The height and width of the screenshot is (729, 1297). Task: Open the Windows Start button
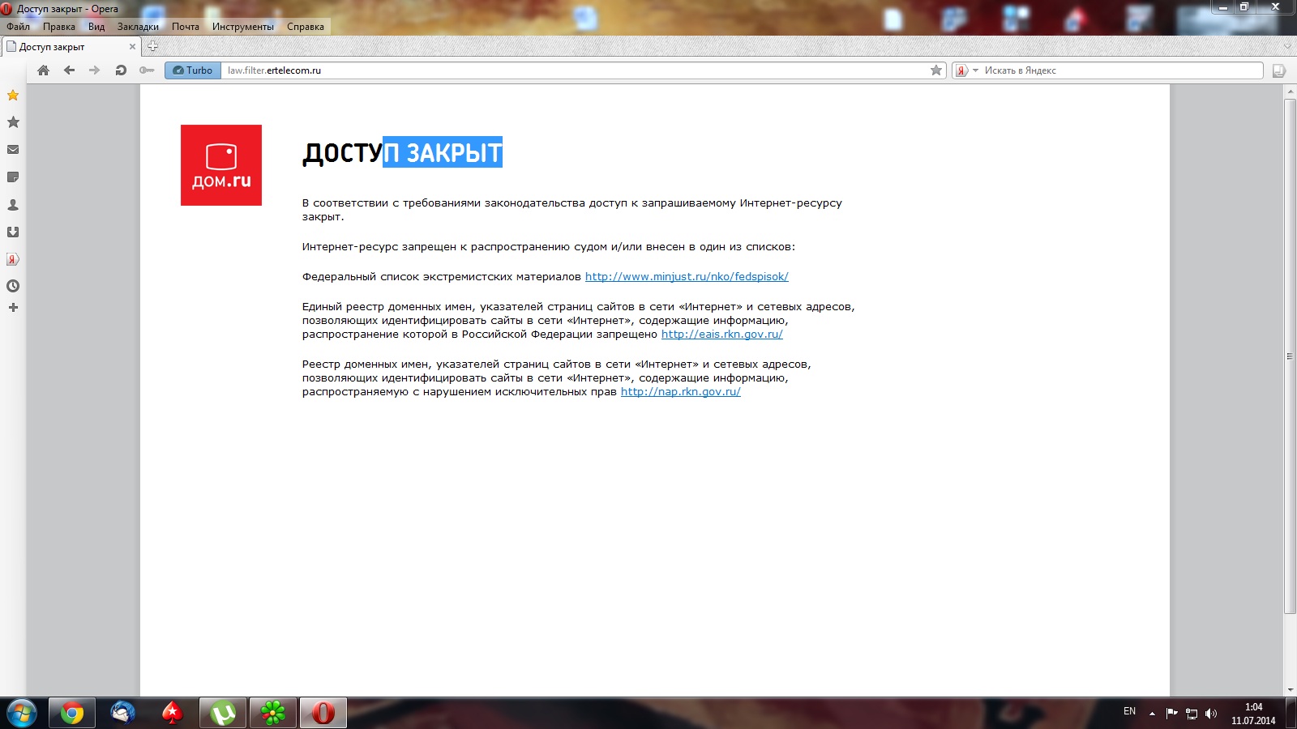pos(21,714)
